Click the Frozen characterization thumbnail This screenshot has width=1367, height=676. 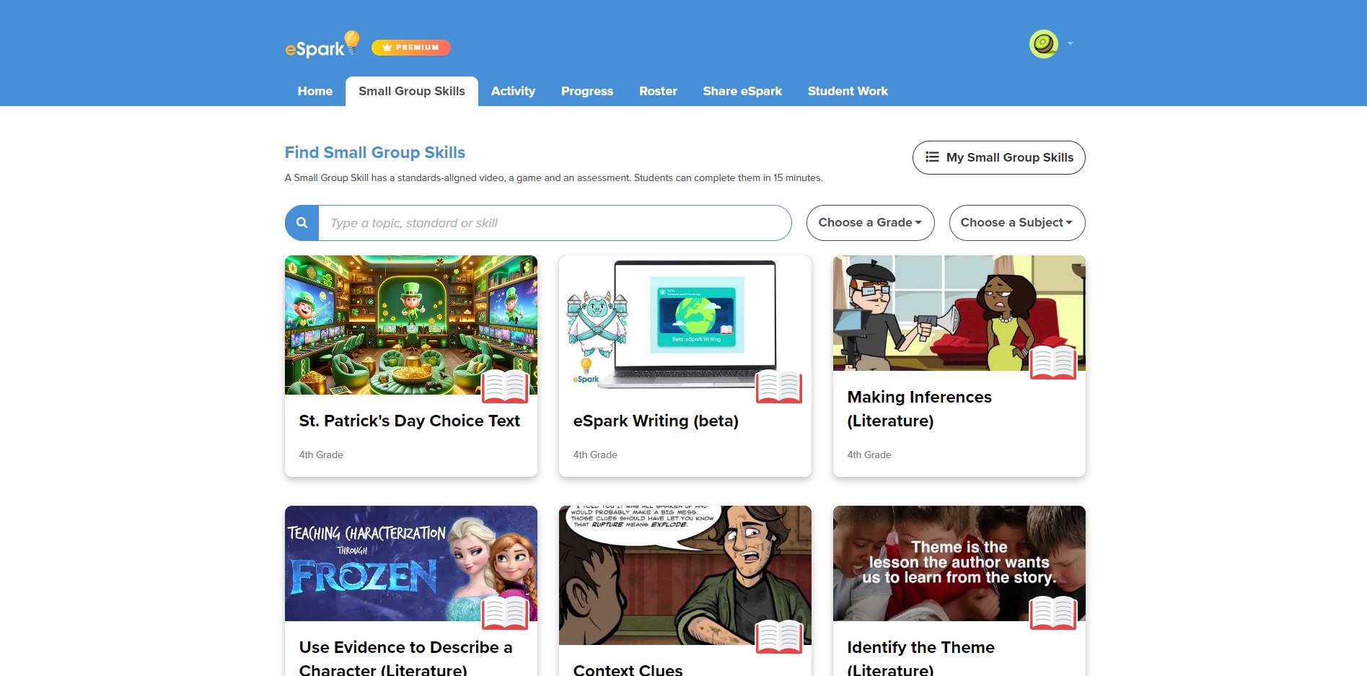pos(411,563)
